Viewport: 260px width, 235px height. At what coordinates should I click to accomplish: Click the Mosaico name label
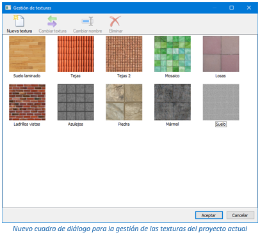[x=172, y=76]
